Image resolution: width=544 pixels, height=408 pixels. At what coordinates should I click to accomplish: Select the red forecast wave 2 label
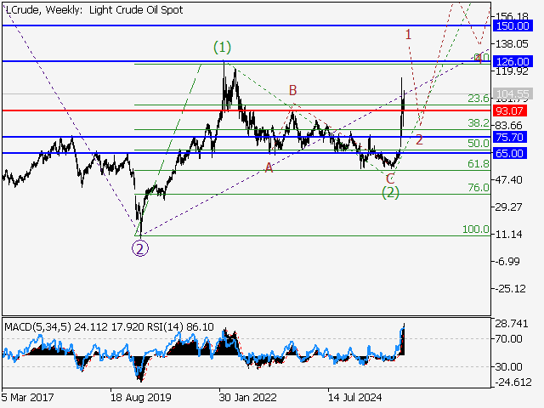(x=419, y=139)
